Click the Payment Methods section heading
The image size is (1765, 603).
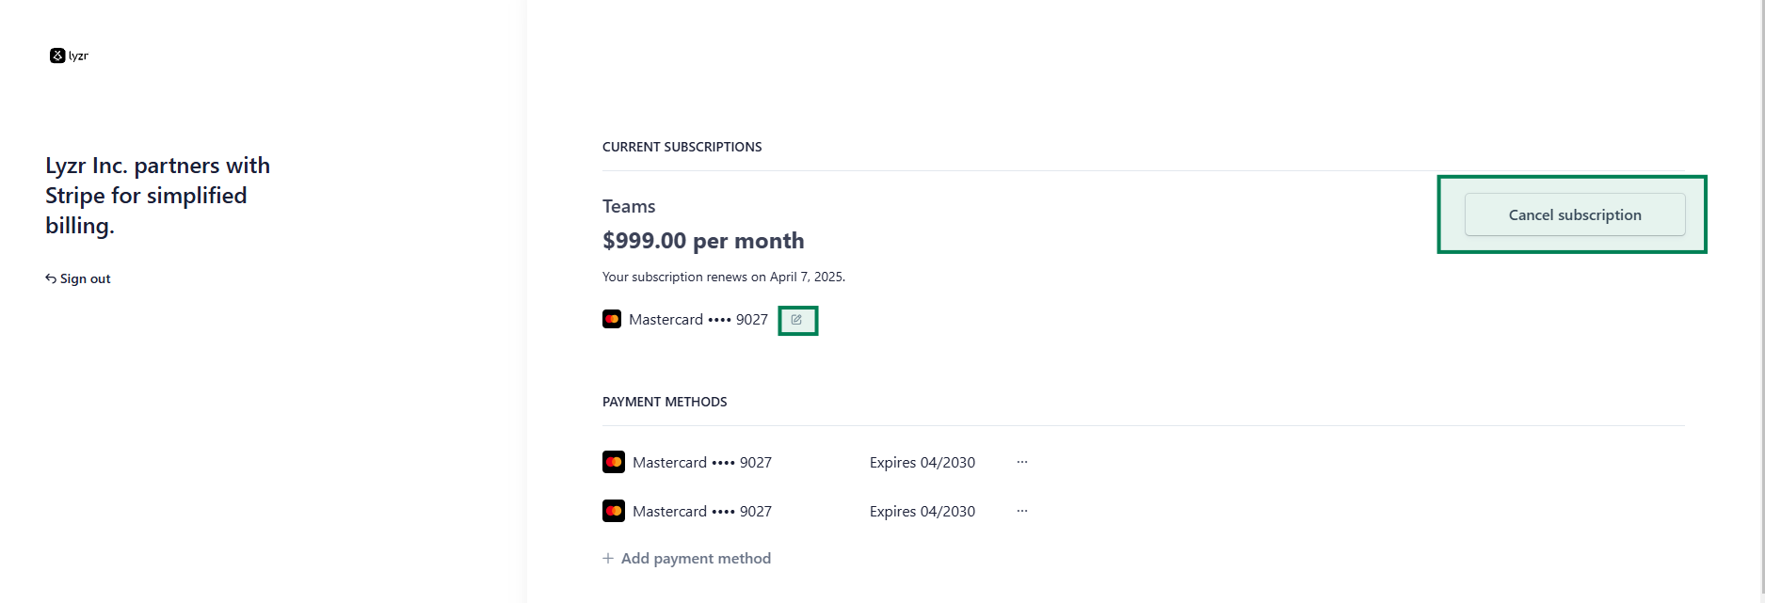pos(665,402)
